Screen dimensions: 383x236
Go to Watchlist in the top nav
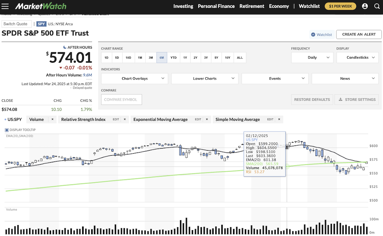click(x=309, y=6)
